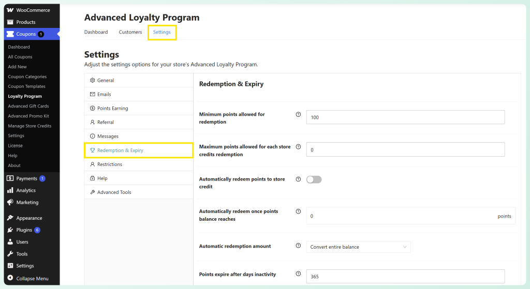Click the Products box icon
530x289 pixels.
click(10, 22)
